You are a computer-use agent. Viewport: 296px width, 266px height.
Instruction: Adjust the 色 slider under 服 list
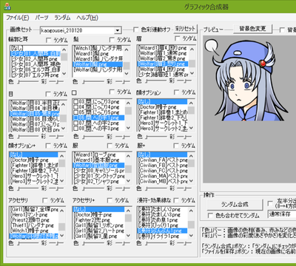pyautogui.click(x=93, y=188)
